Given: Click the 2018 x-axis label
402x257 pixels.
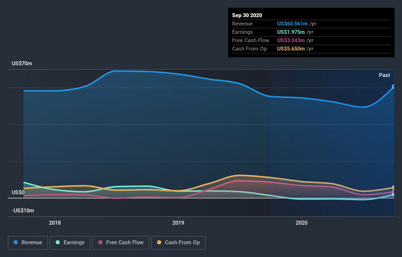Looking at the screenshot, I should [x=55, y=223].
